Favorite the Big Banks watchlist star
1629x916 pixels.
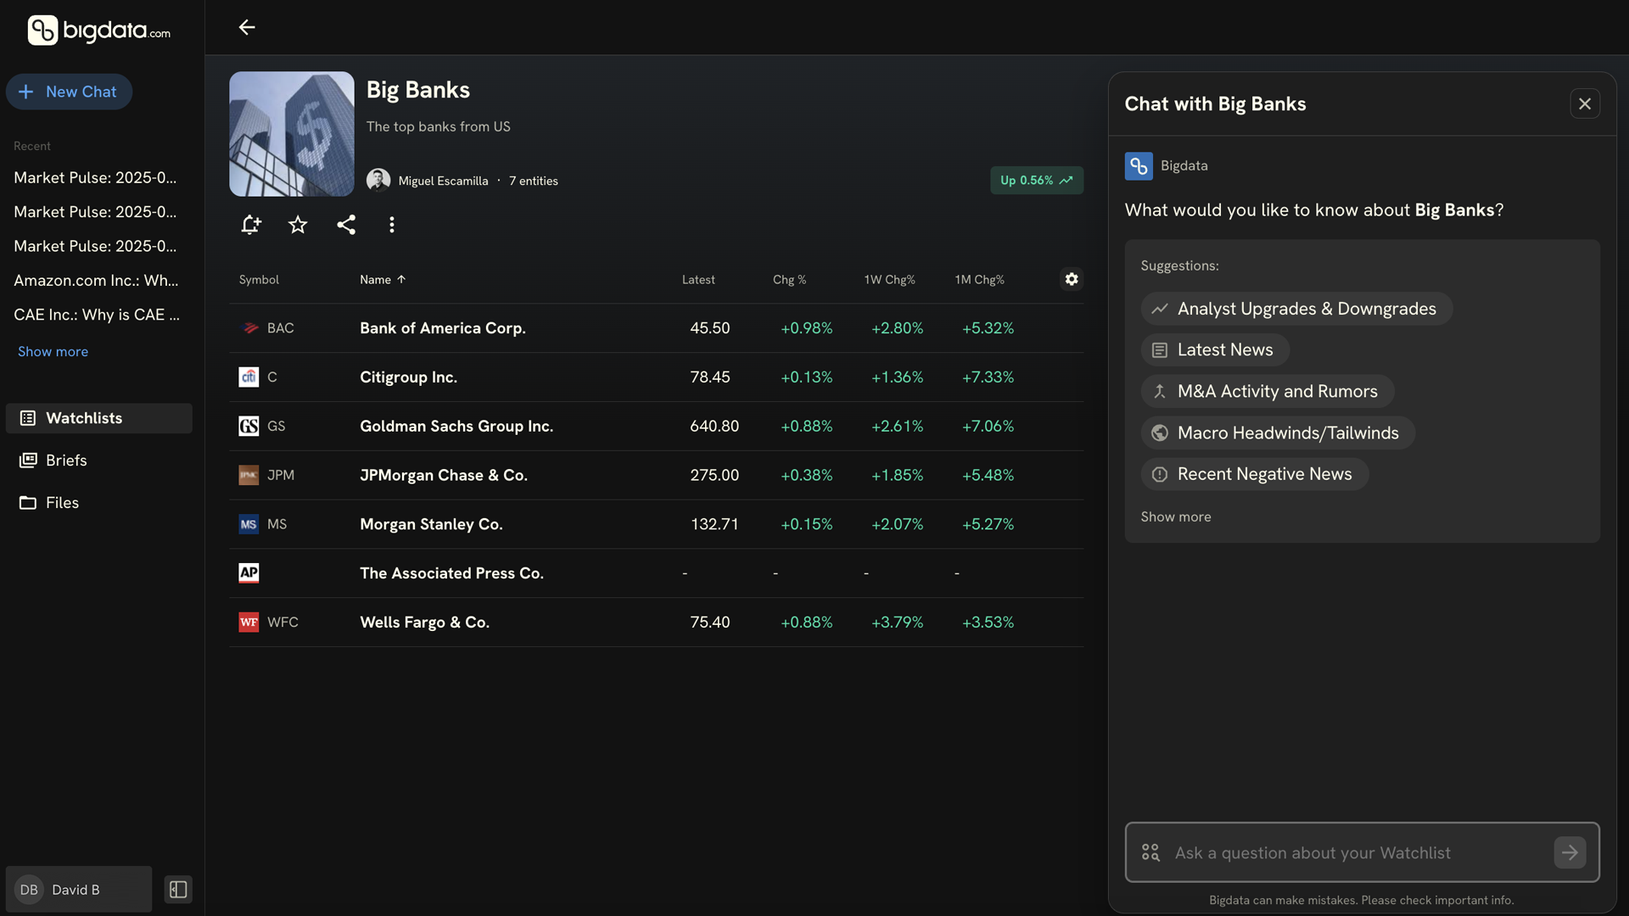coord(298,225)
